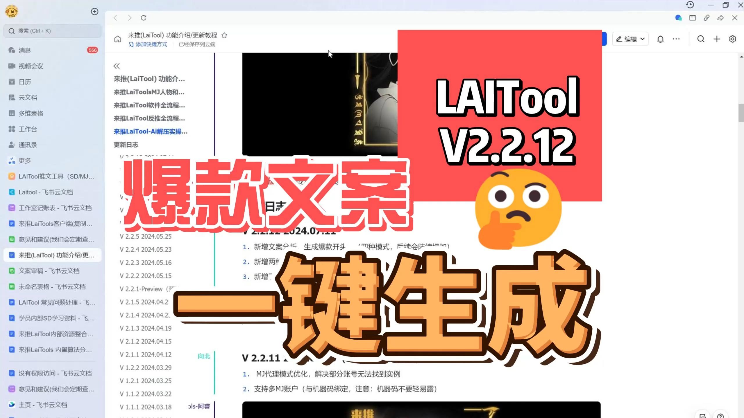Open the more options ellipsis menu

tap(676, 39)
